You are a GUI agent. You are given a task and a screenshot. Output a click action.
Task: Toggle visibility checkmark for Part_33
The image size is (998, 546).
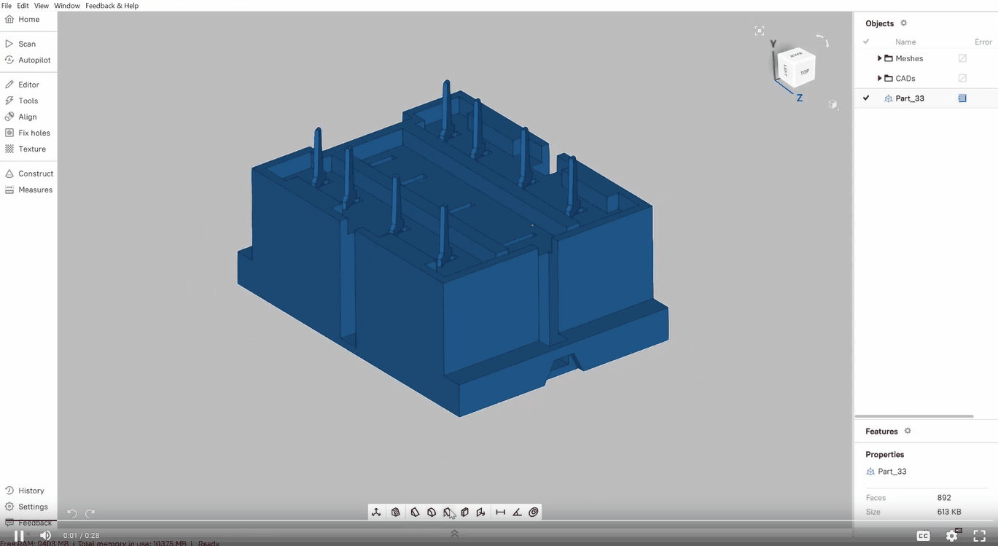(866, 98)
